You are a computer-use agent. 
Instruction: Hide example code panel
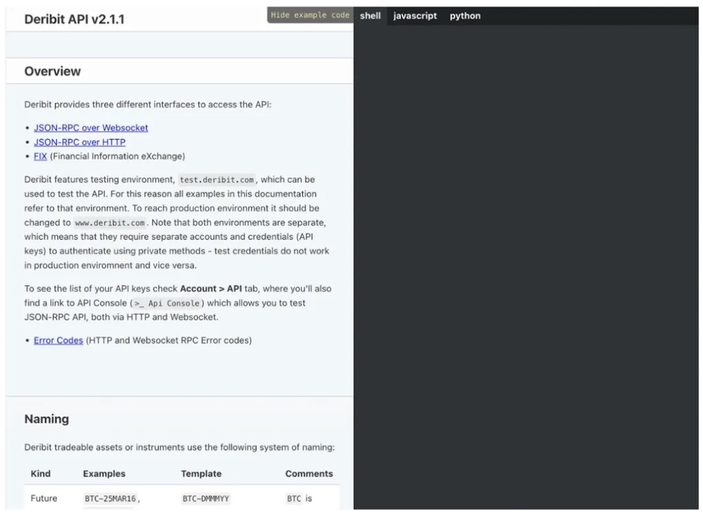309,15
